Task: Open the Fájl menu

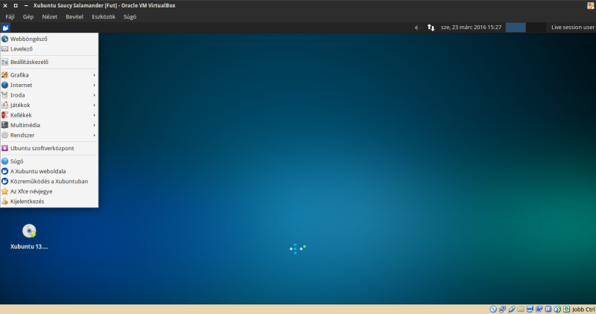Action: click(x=10, y=16)
